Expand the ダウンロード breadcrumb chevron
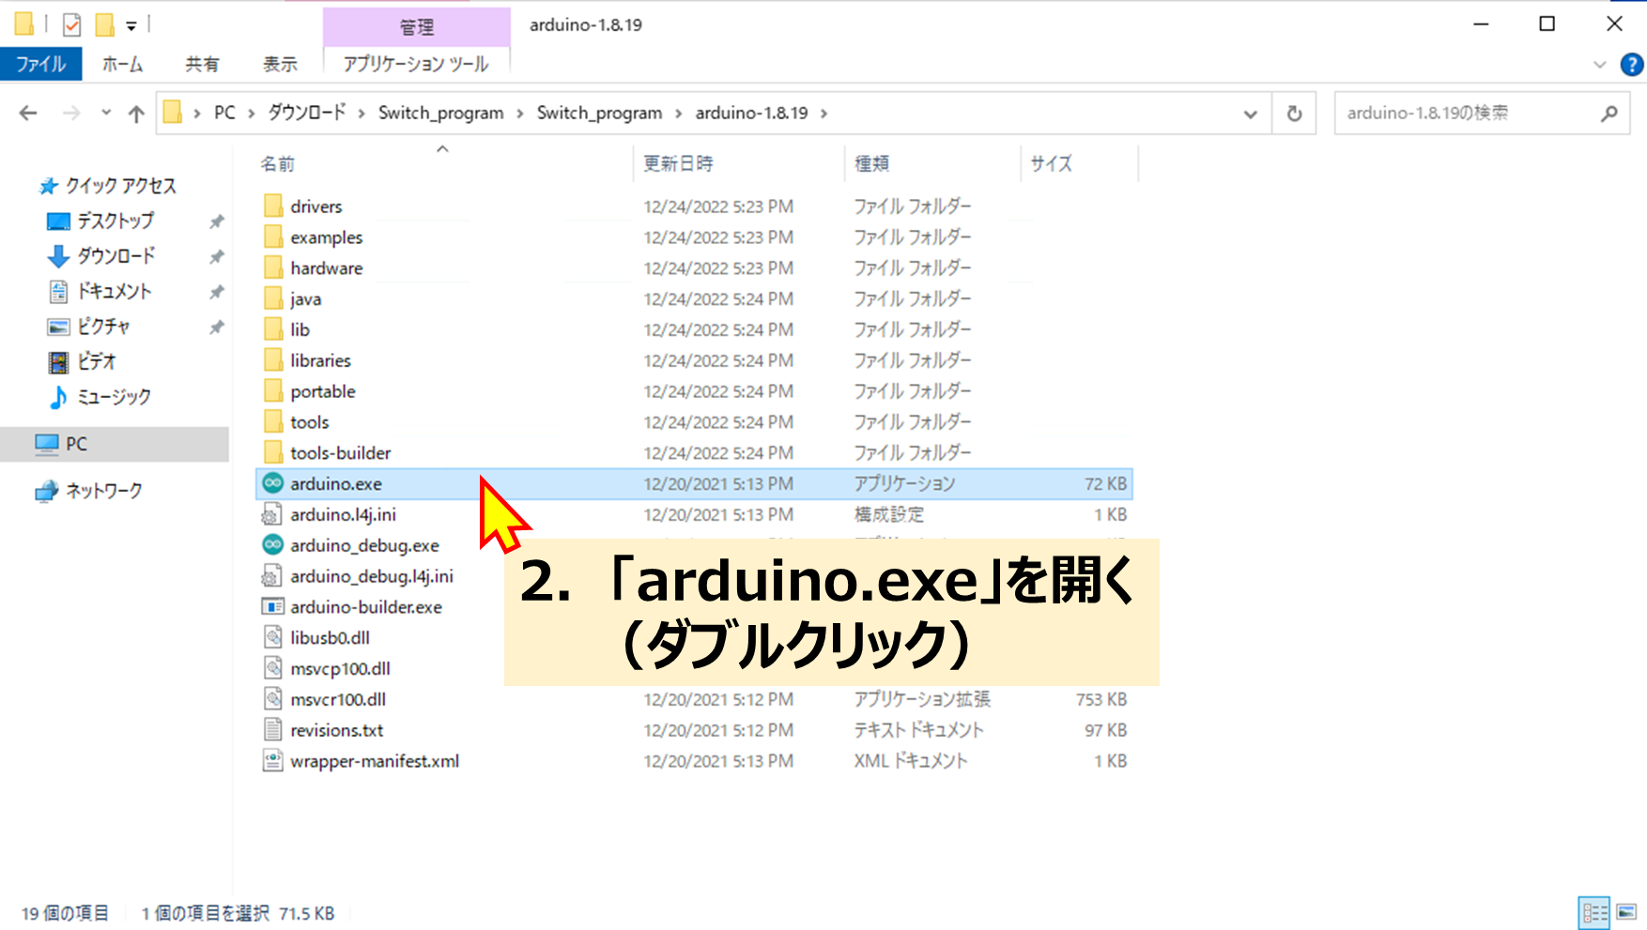Screen dimensions: 1647x930 362,114
